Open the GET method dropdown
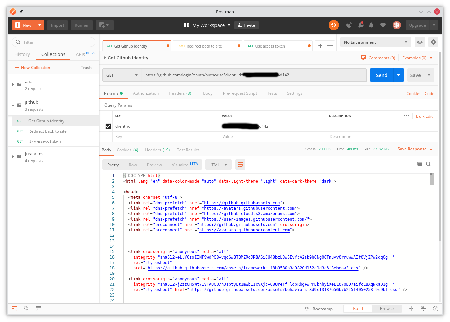450x322 pixels. (x=122, y=75)
